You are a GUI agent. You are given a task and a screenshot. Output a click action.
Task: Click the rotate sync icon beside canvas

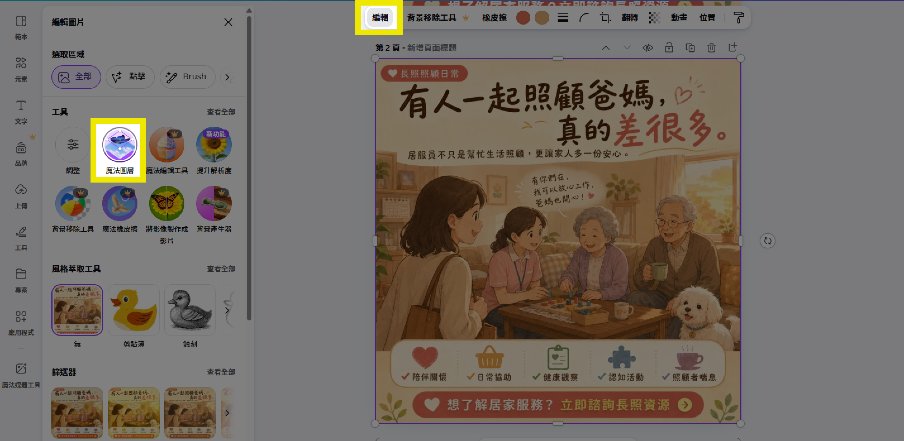(x=767, y=241)
